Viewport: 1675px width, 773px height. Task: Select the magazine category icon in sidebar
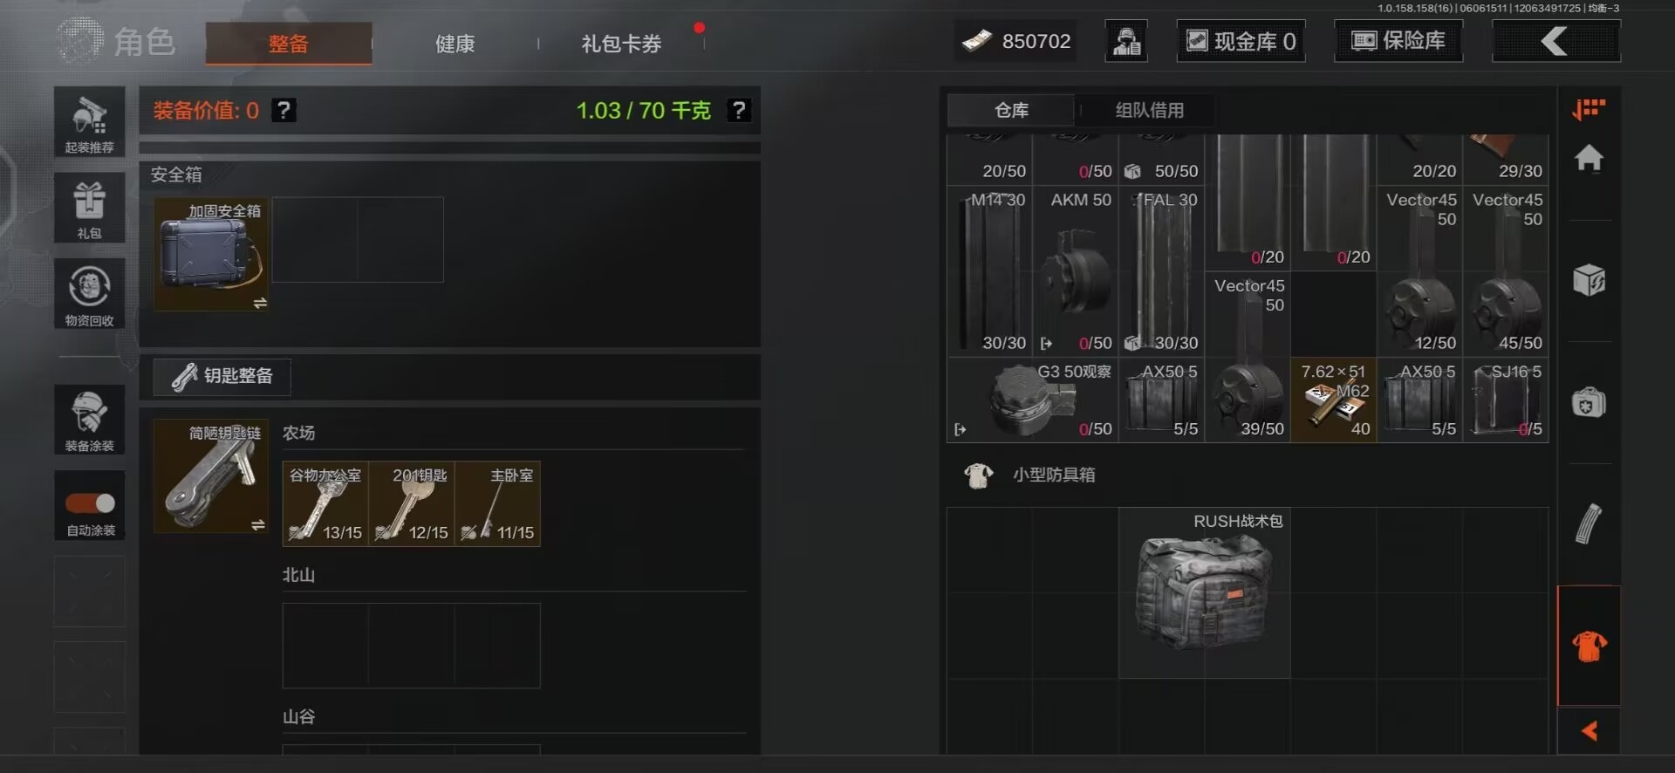(x=1589, y=523)
